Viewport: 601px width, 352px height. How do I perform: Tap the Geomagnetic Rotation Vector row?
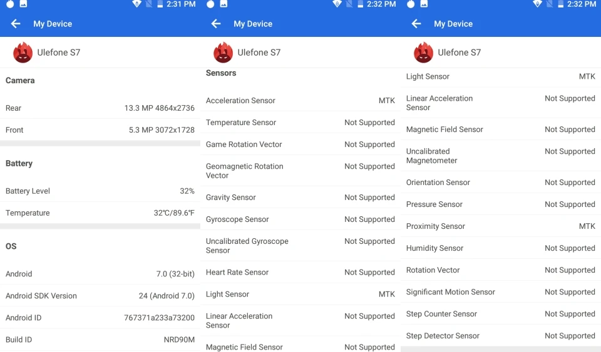tap(300, 171)
